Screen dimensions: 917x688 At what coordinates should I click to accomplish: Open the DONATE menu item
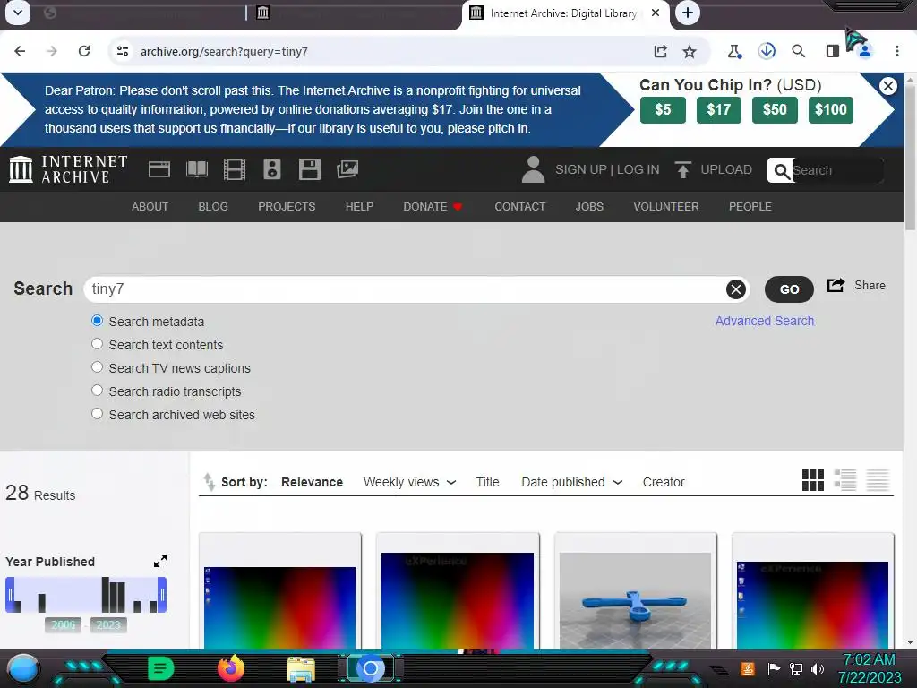click(433, 207)
